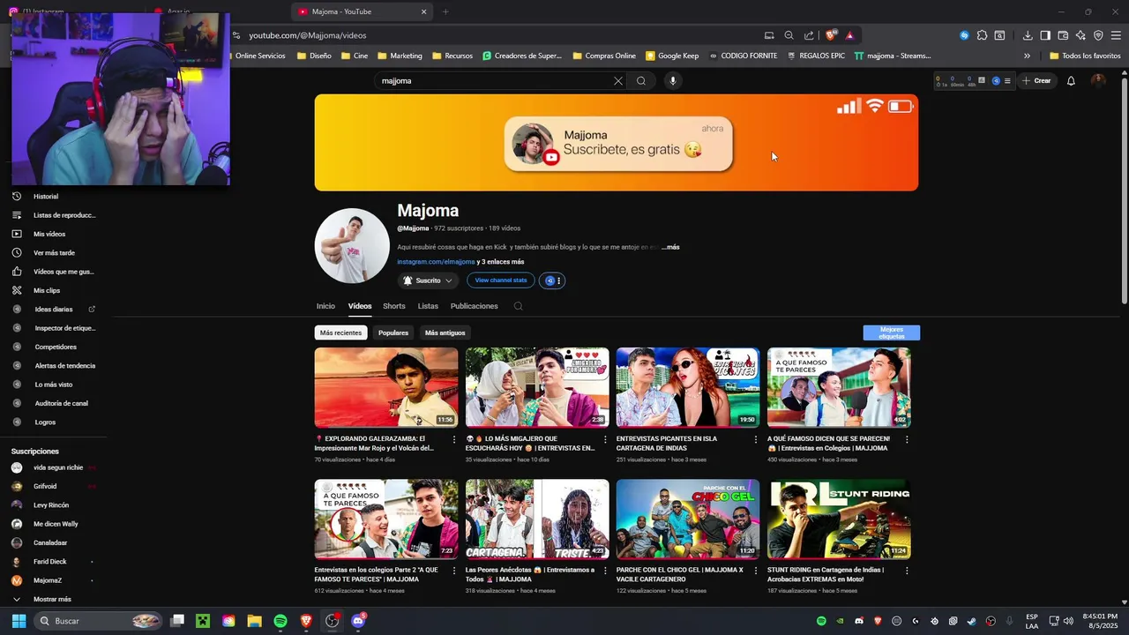1129x635 pixels.
Task: Open Brave VPN shield icon
Action: [x=1098, y=35]
